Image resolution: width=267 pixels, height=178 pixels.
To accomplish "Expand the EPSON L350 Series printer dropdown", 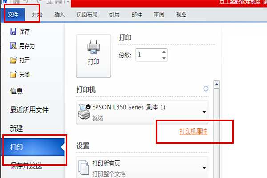I will coord(204,112).
